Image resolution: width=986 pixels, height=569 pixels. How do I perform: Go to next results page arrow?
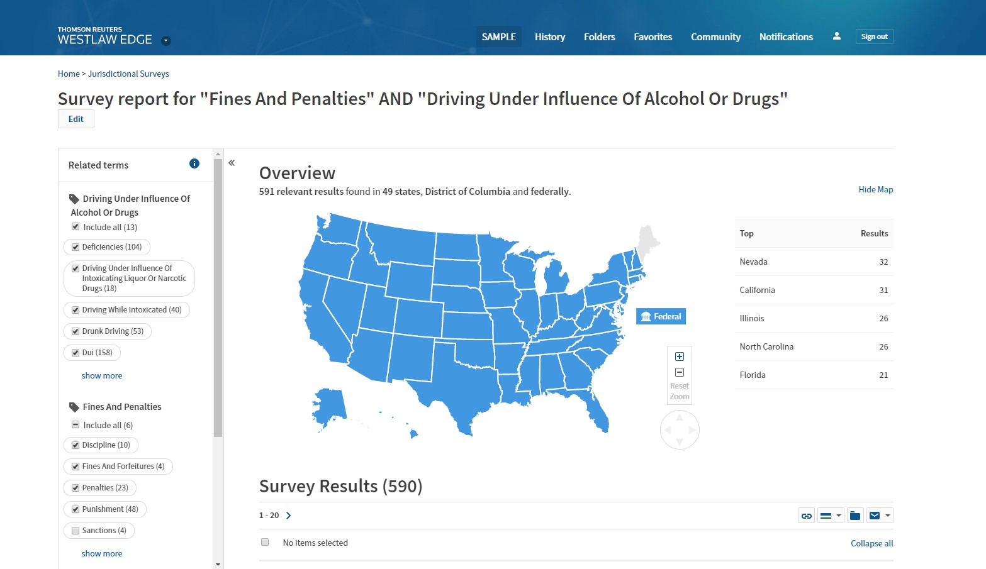(289, 516)
